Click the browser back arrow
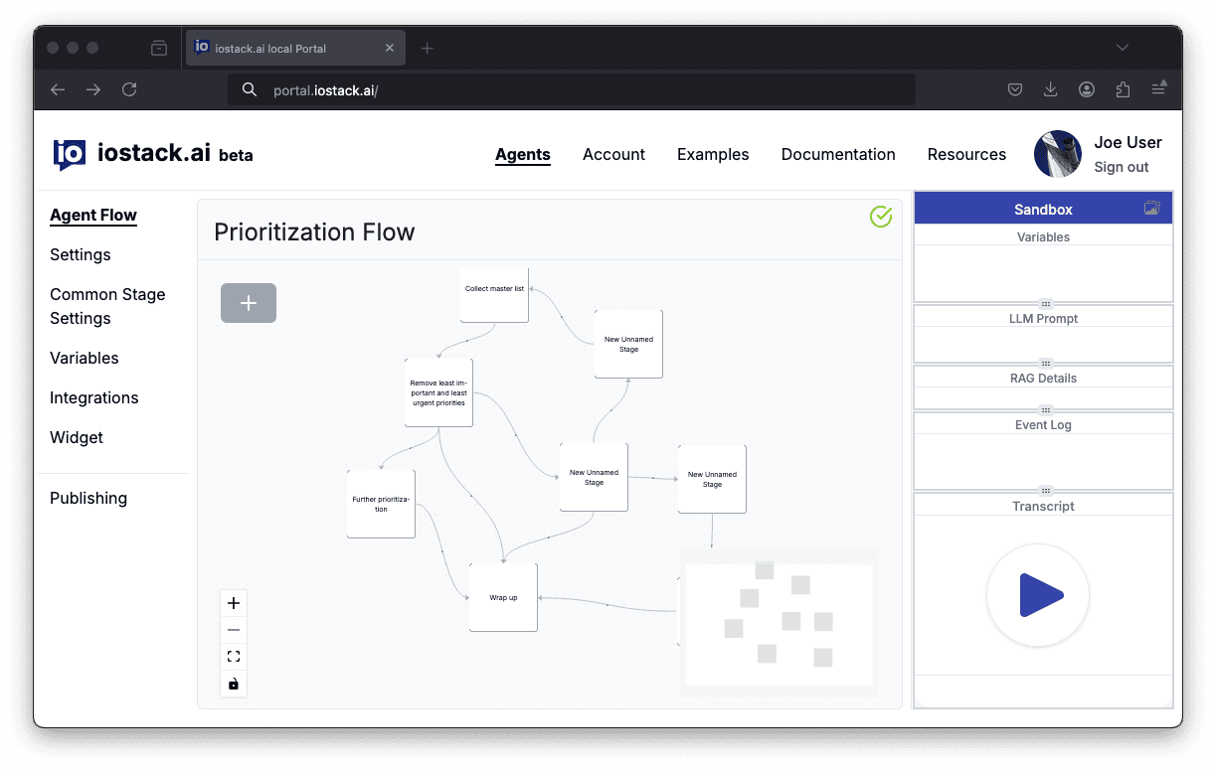The height and width of the screenshot is (769, 1216). pos(58,89)
